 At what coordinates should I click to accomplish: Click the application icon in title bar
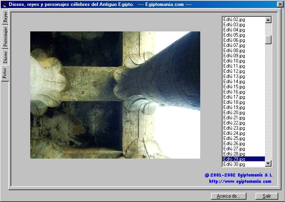click(5, 4)
